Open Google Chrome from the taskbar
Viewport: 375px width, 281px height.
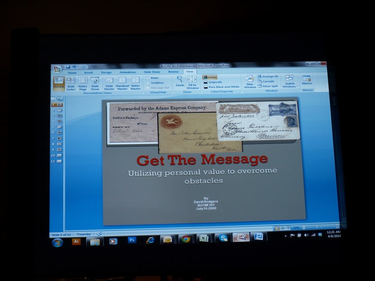(x=186, y=239)
